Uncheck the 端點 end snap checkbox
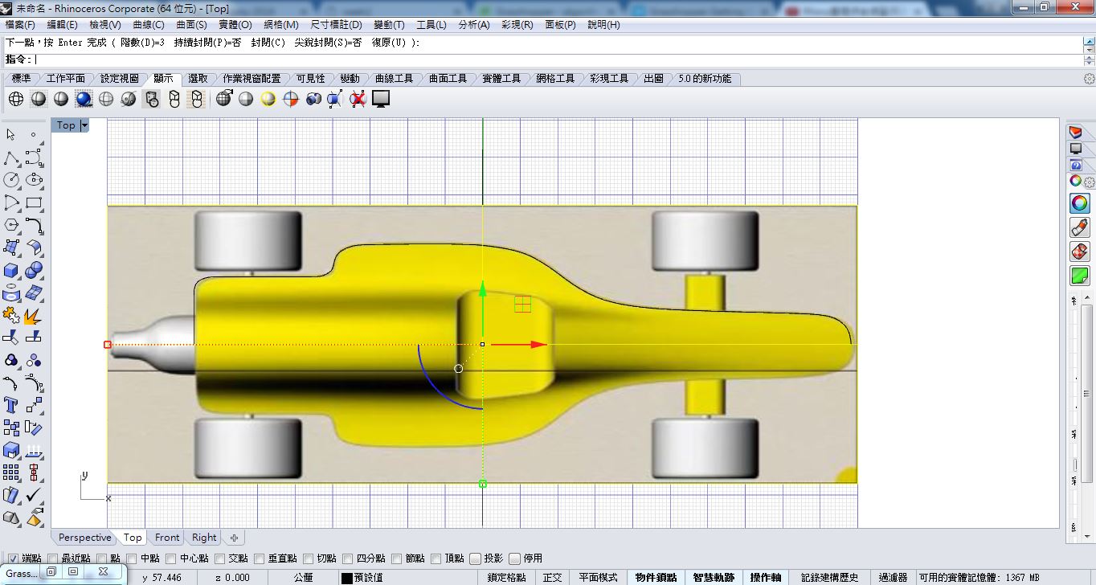This screenshot has height=585, width=1096. [x=13, y=558]
